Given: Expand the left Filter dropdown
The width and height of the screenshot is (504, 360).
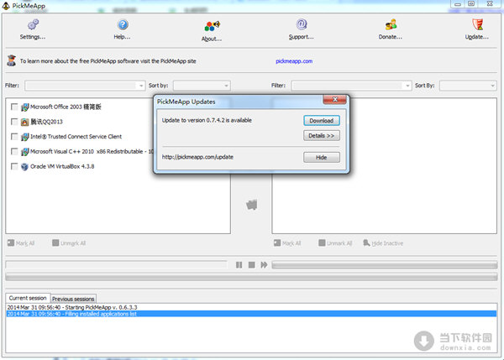Looking at the screenshot, I should (140, 86).
